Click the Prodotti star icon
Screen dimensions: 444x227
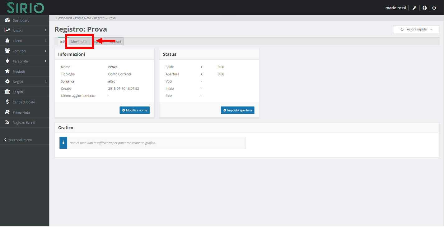7,71
